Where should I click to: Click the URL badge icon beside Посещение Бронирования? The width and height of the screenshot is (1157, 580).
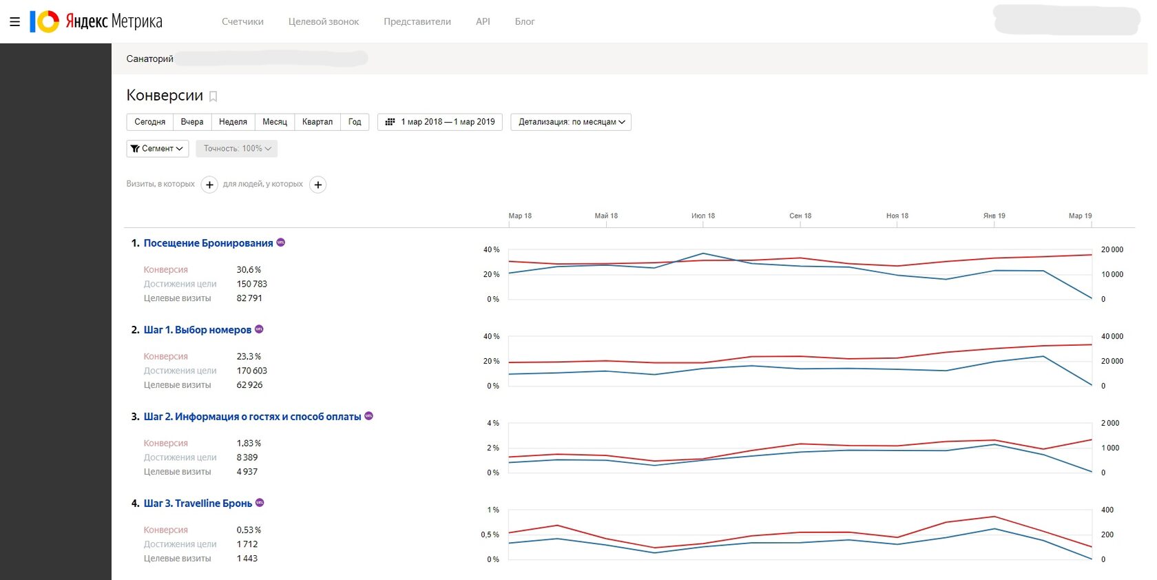point(280,242)
